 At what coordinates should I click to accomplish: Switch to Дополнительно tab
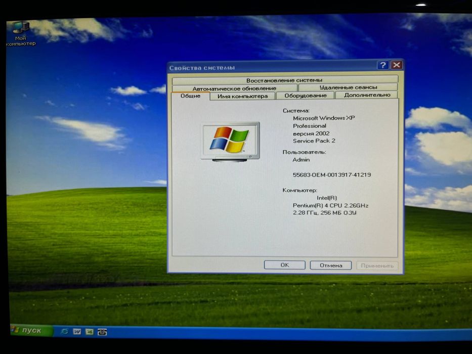pyautogui.click(x=367, y=95)
